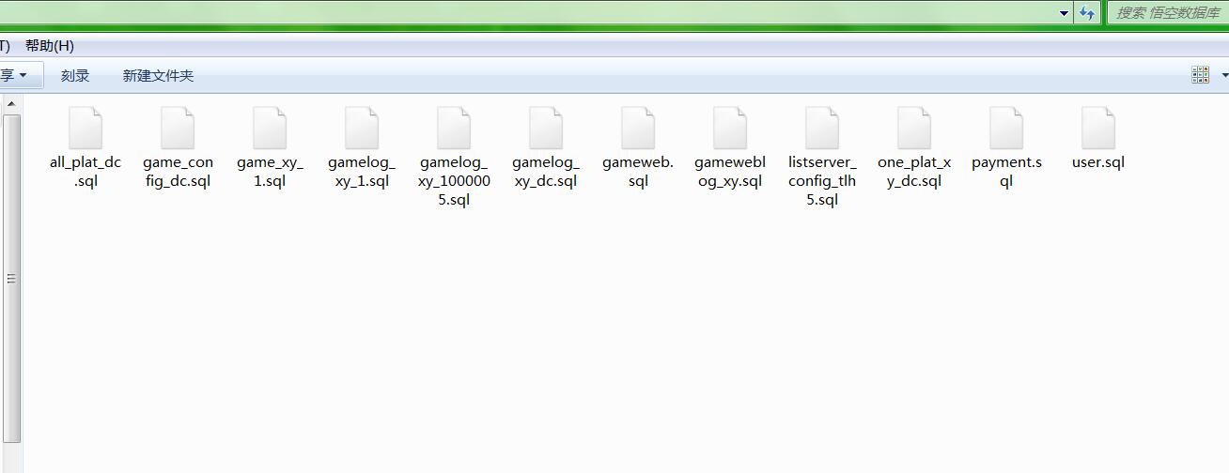Select the gamelog_xy_1.sql file icon
The height and width of the screenshot is (473, 1229).
pos(362,129)
